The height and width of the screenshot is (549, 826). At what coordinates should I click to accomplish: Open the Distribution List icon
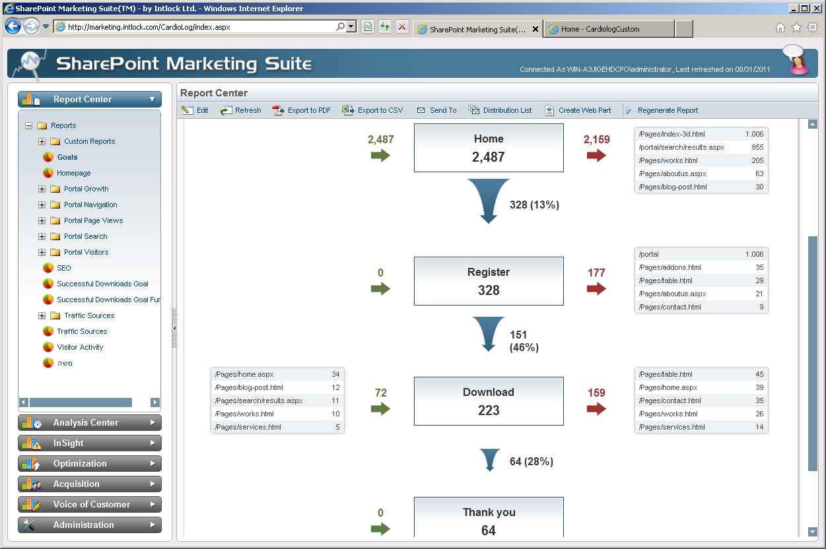474,110
